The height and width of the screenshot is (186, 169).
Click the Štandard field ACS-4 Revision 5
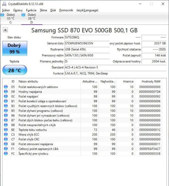tap(115, 68)
